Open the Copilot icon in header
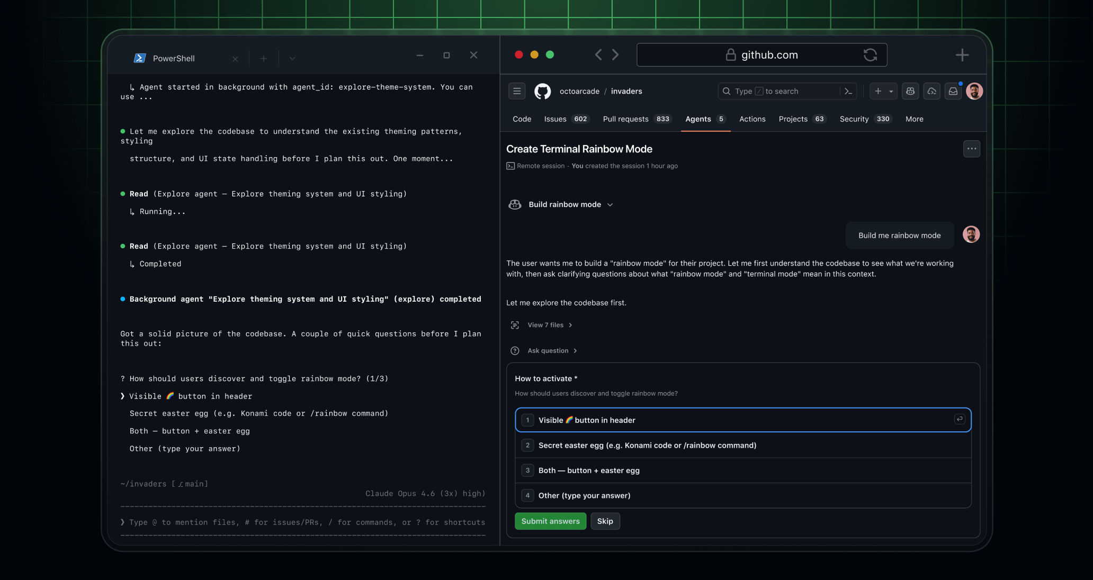The width and height of the screenshot is (1093, 580). [x=910, y=91]
